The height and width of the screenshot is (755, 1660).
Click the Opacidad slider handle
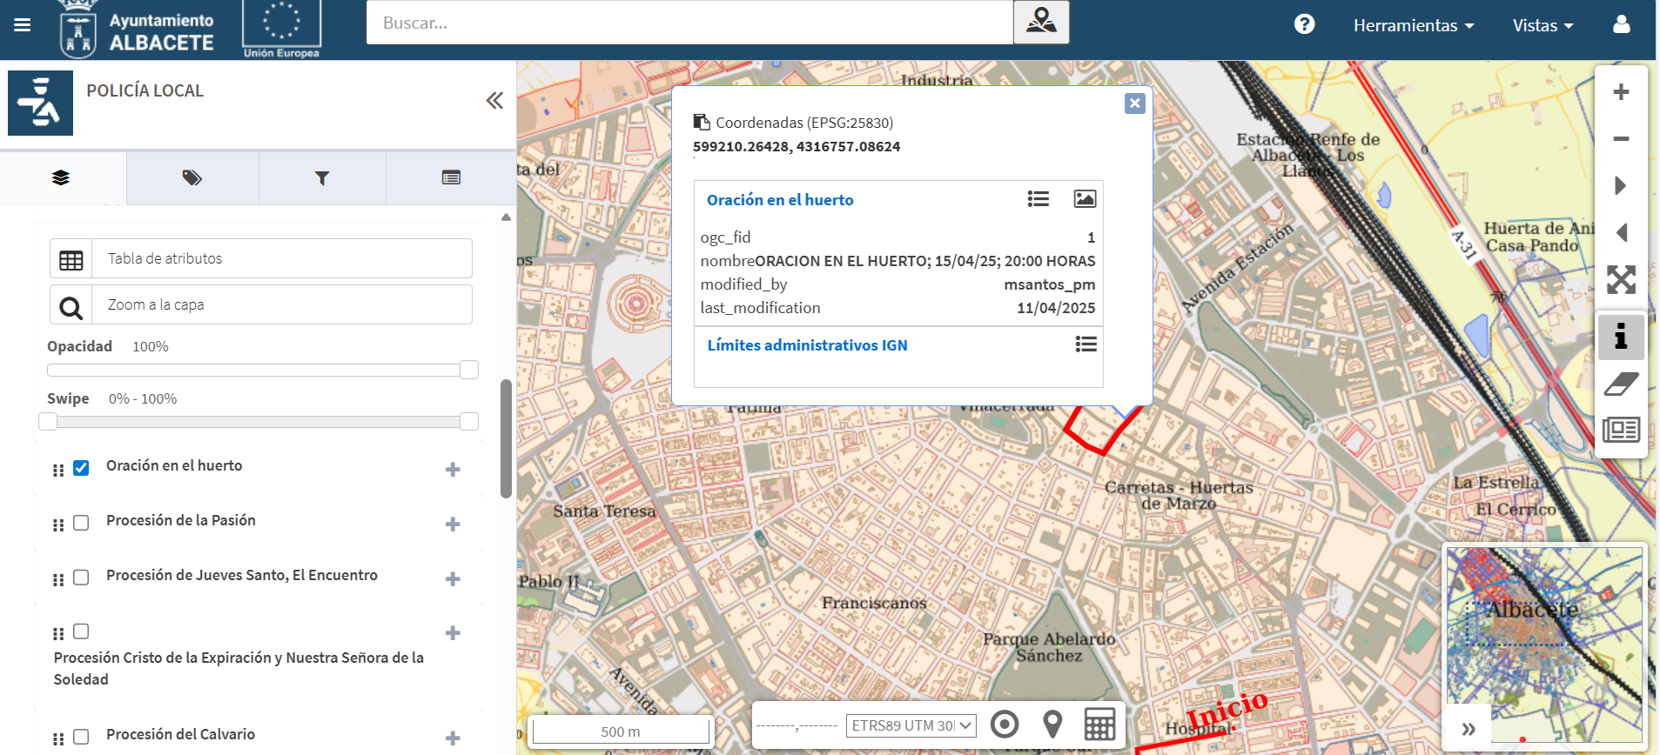tap(469, 370)
